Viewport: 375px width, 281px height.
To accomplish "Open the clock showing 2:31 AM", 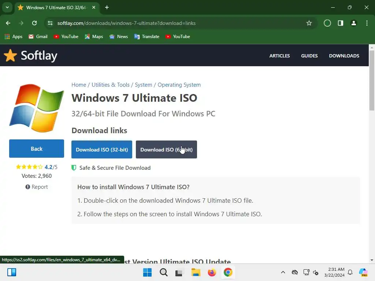I will (335, 272).
